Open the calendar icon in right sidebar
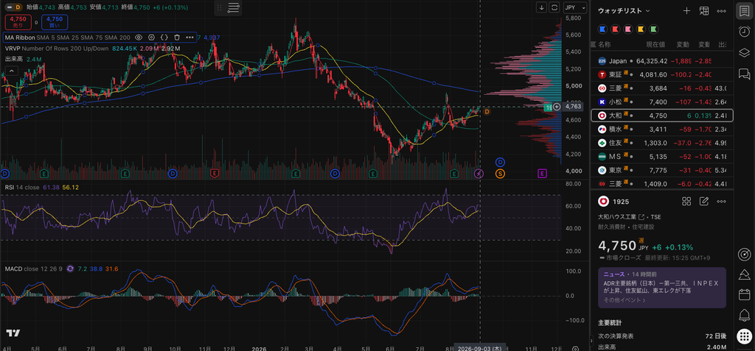The width and height of the screenshot is (755, 351). coord(744,294)
